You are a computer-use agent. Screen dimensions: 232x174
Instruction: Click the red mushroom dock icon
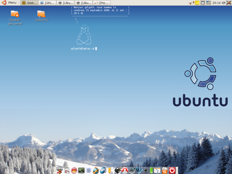click(125, 171)
